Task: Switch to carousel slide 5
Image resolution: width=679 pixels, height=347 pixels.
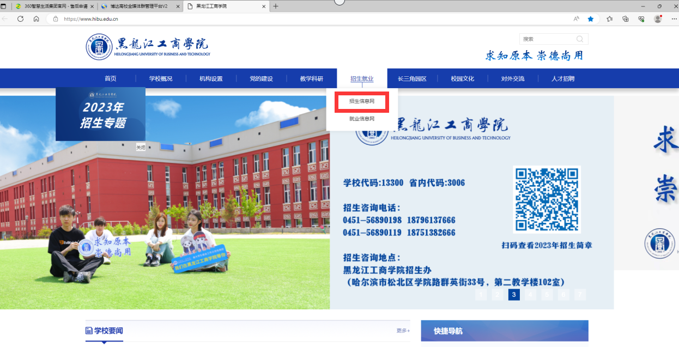Action: (547, 295)
